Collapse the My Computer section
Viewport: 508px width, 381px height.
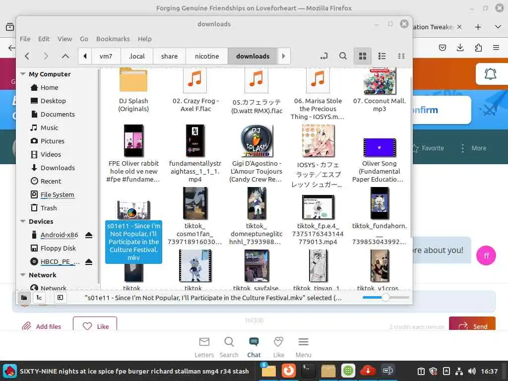click(23, 74)
